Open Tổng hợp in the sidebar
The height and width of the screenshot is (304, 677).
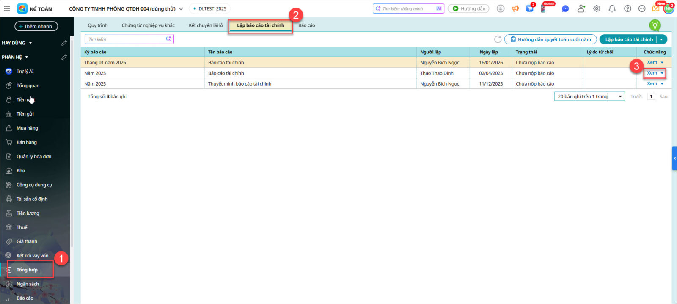(x=27, y=270)
